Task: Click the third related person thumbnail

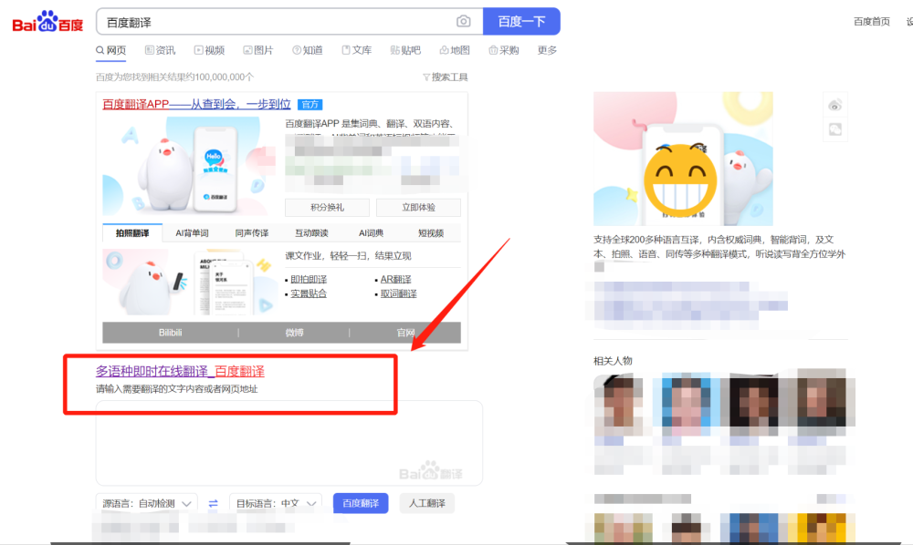Action: 753,401
